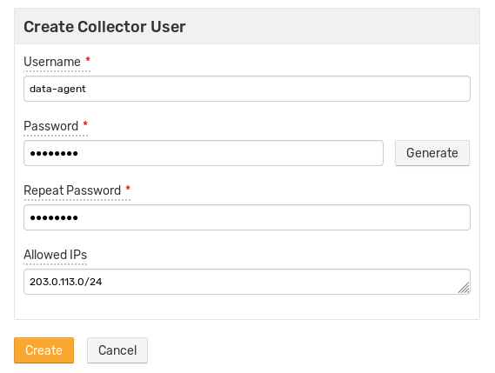Click the red asterisk beside Username
This screenshot has height=373, width=495.
pos(88,59)
